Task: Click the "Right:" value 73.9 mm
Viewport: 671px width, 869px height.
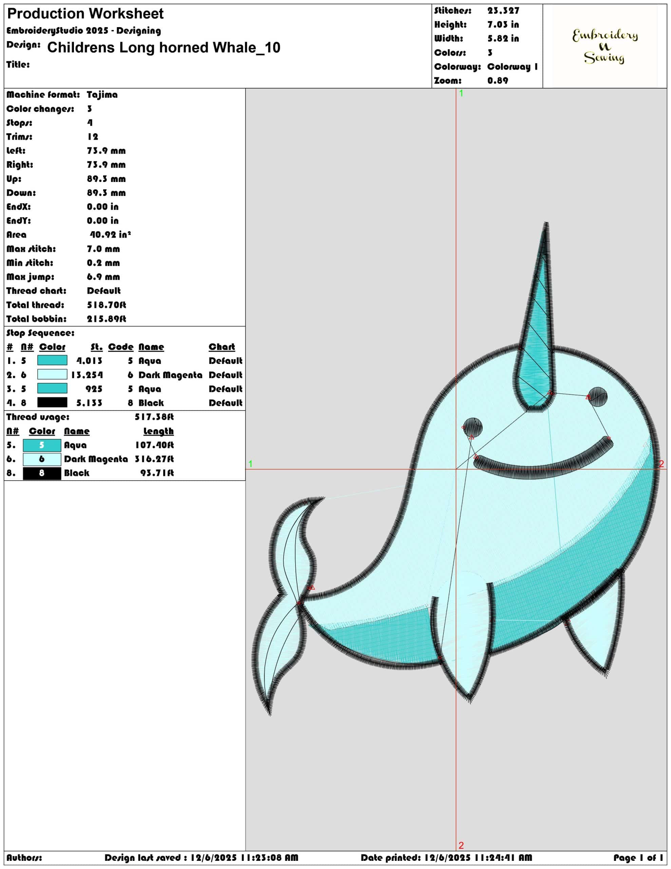Action: coord(106,165)
